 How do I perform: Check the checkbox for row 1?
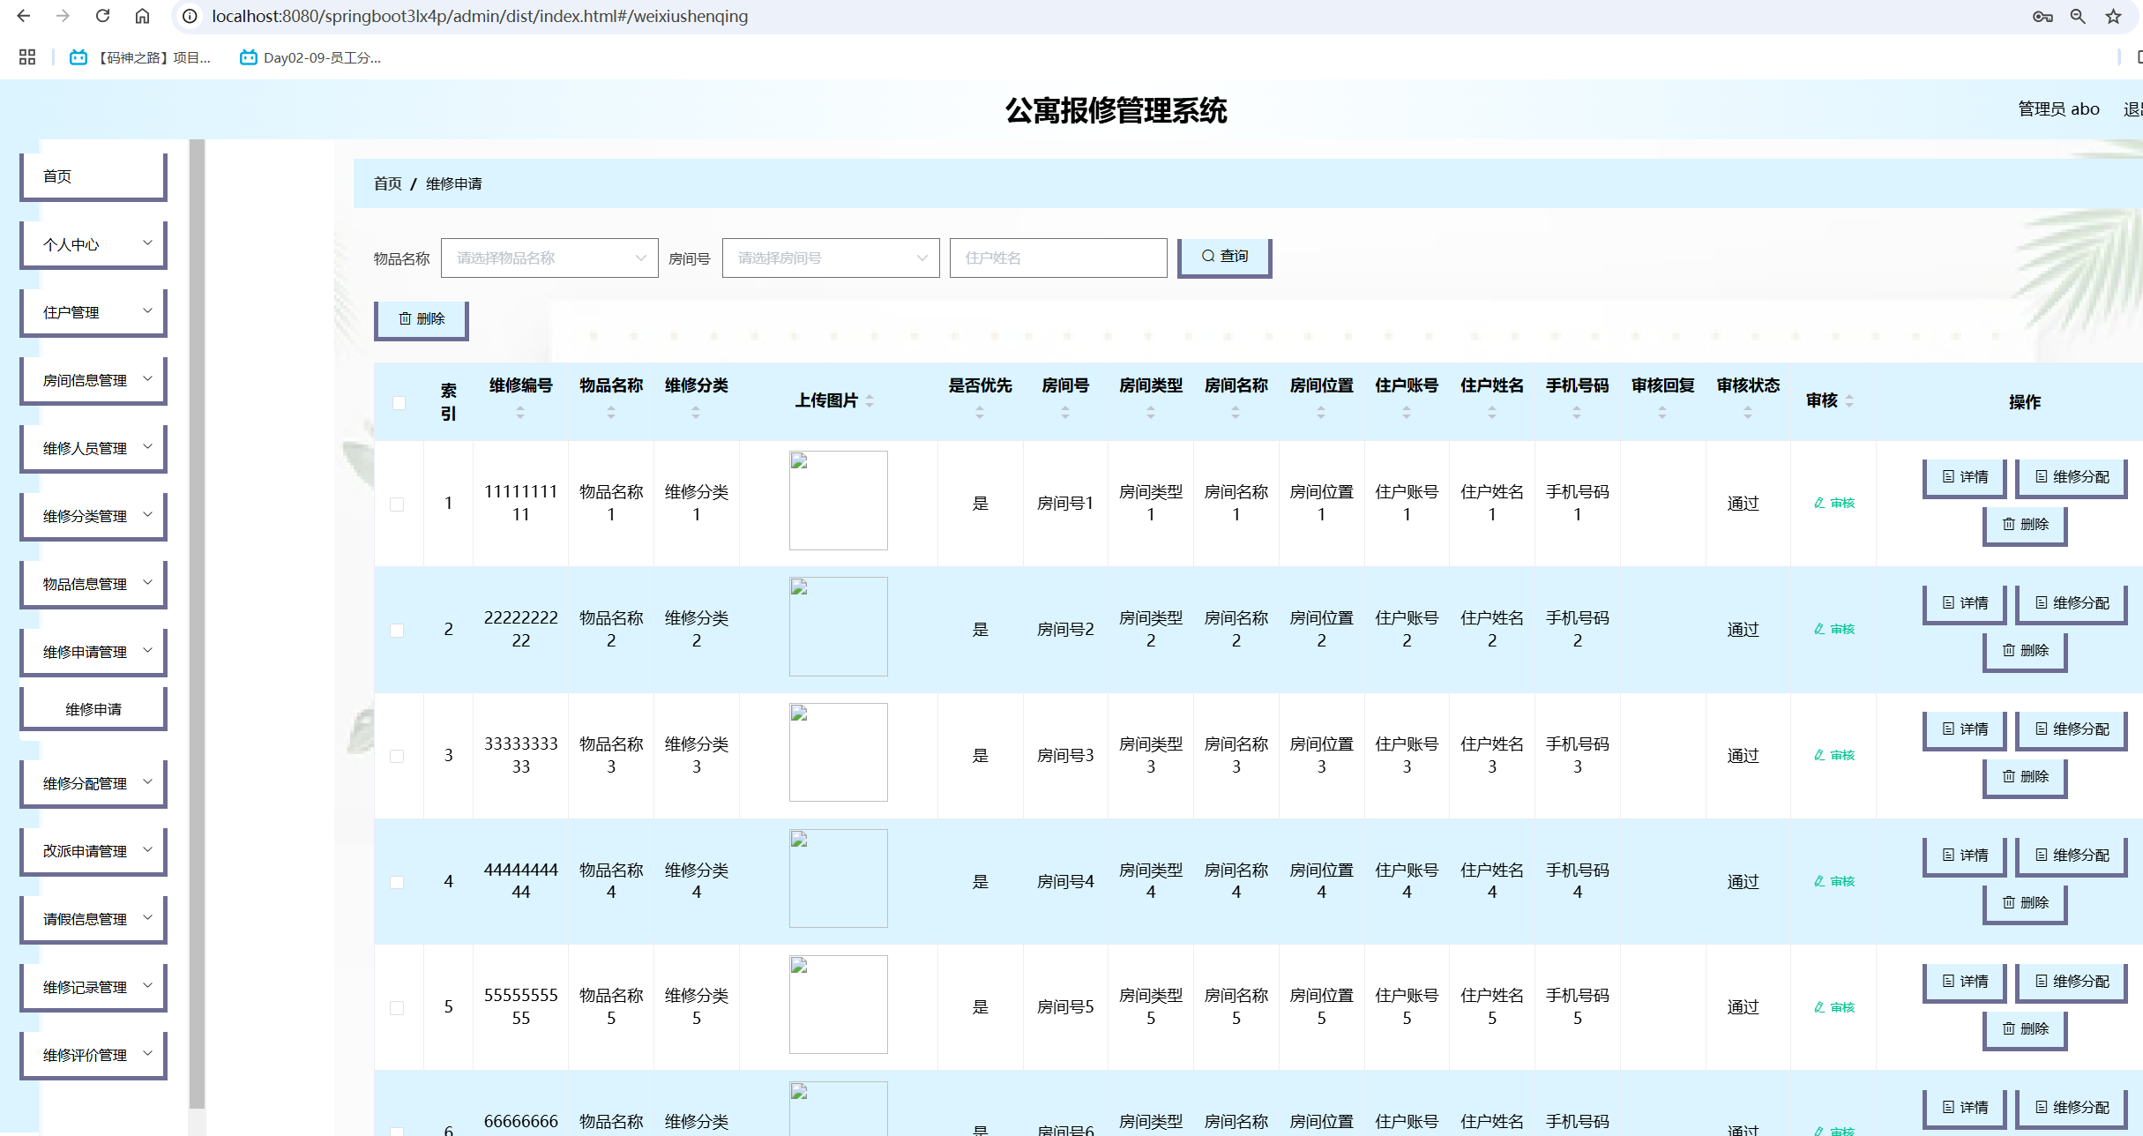[397, 504]
